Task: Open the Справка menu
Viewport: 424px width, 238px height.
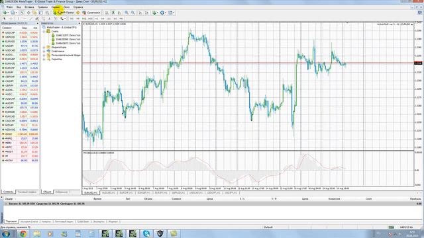Action: tap(78, 7)
